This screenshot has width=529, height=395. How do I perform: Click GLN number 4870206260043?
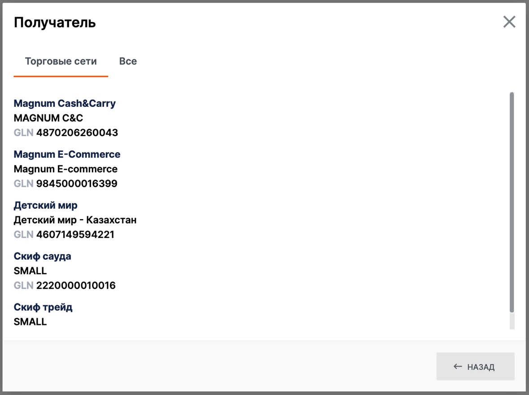click(77, 133)
